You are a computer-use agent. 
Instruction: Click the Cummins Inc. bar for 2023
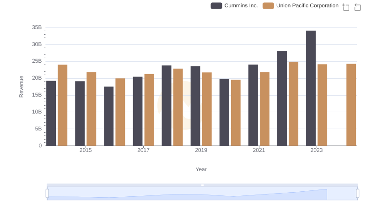pos(311,88)
